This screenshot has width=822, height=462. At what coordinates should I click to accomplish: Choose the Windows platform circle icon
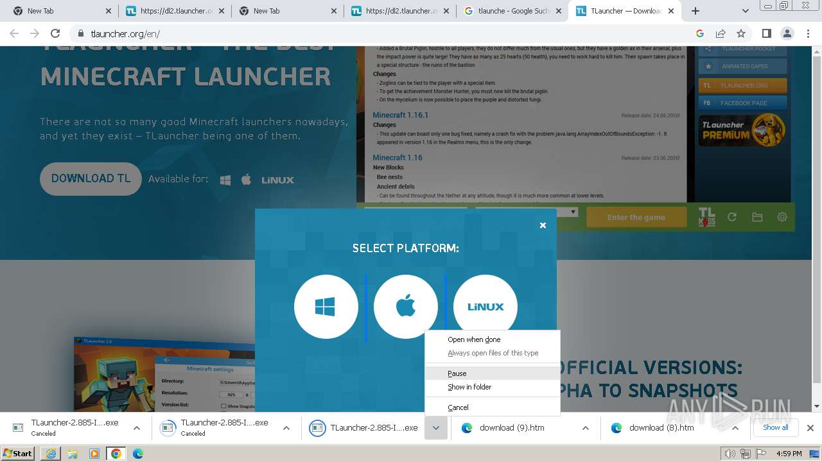[326, 307]
